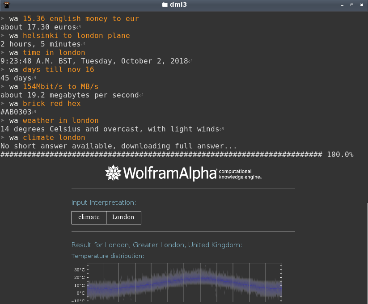Click output '2 hours, 5 minutes'
368x304 pixels.
[41, 44]
